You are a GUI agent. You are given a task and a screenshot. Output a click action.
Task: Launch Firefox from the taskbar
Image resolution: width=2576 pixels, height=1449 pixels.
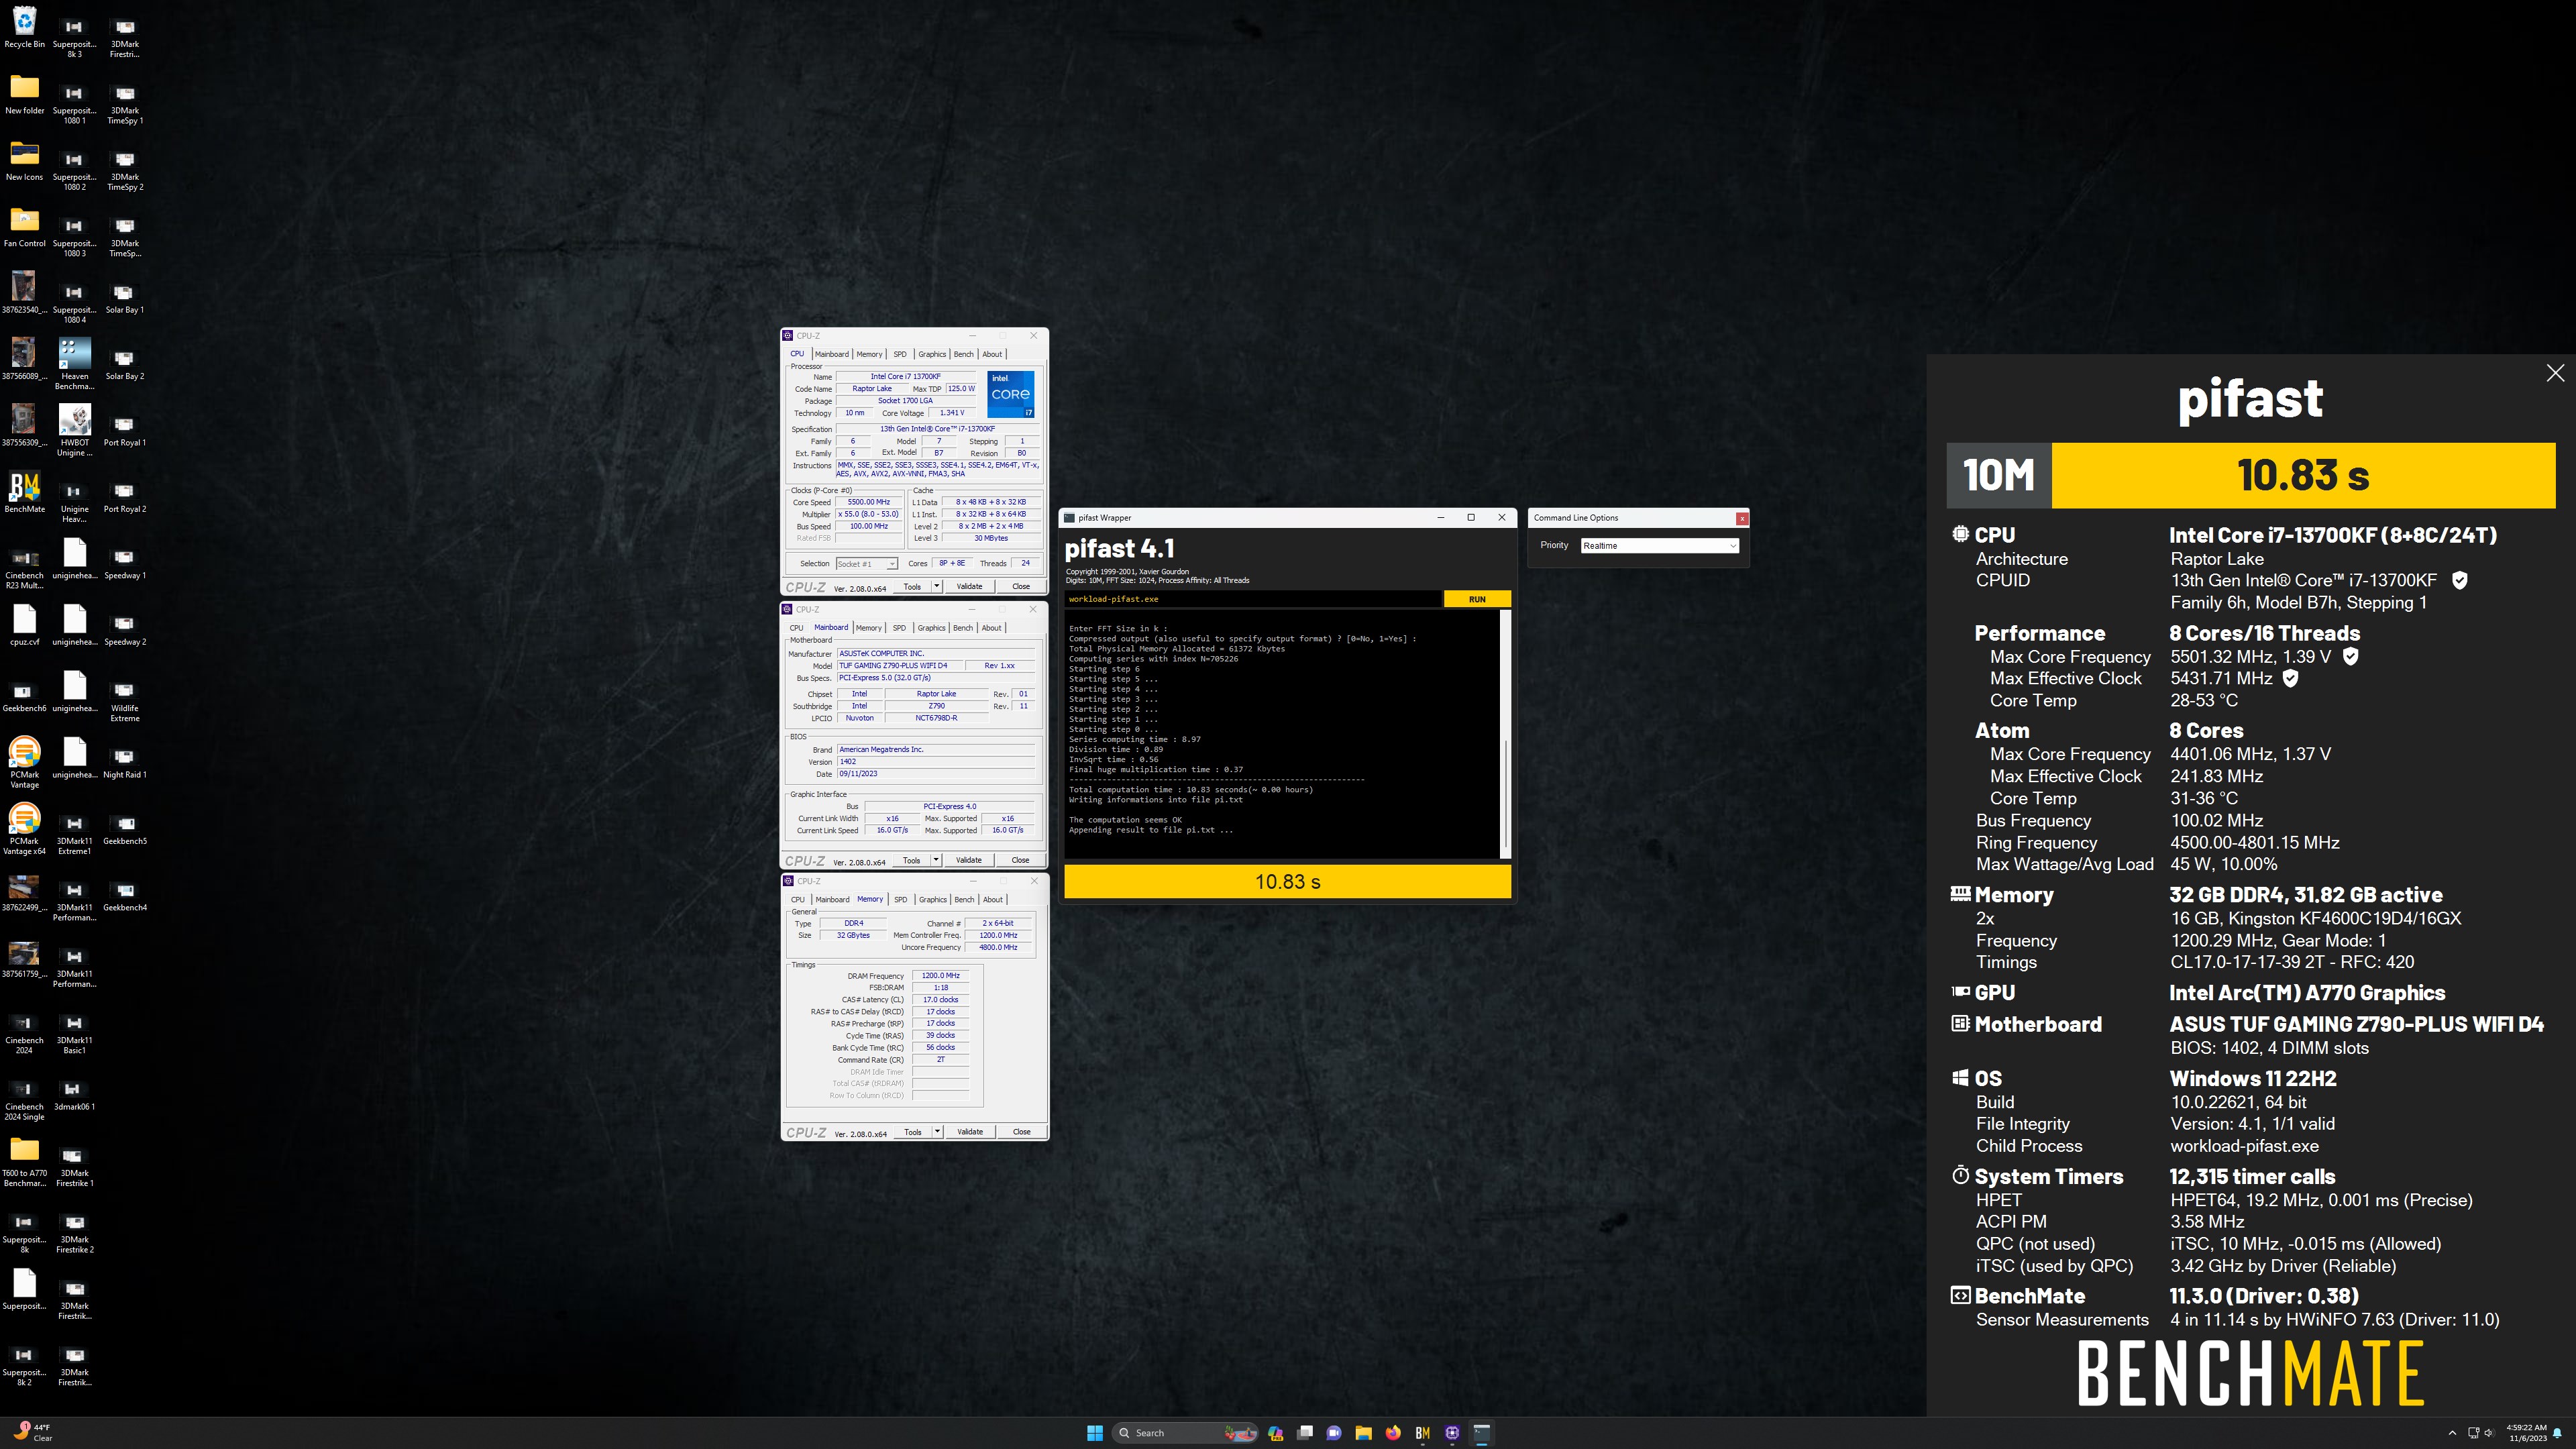click(1393, 1433)
